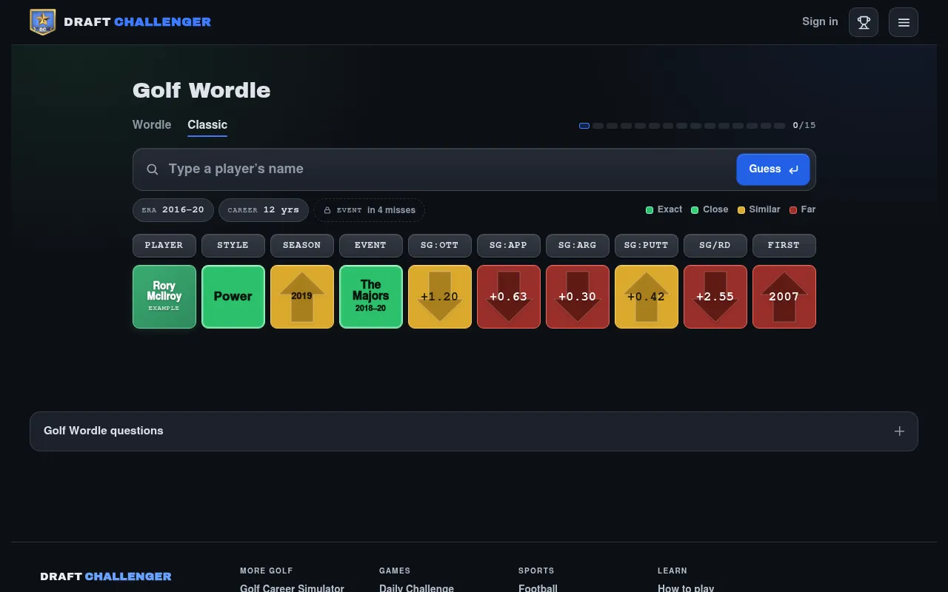Click the +0.42 up-arrow tile
948x592 pixels.
[x=647, y=297]
